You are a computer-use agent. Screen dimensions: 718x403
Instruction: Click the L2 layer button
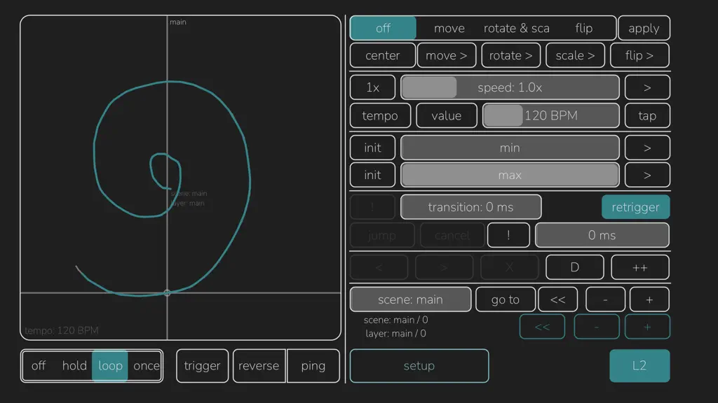point(639,365)
